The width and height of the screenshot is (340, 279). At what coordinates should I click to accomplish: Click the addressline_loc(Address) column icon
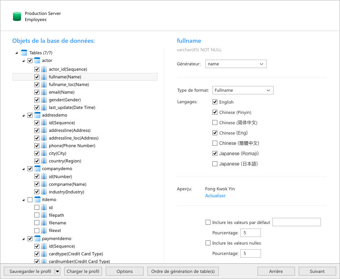click(x=44, y=138)
